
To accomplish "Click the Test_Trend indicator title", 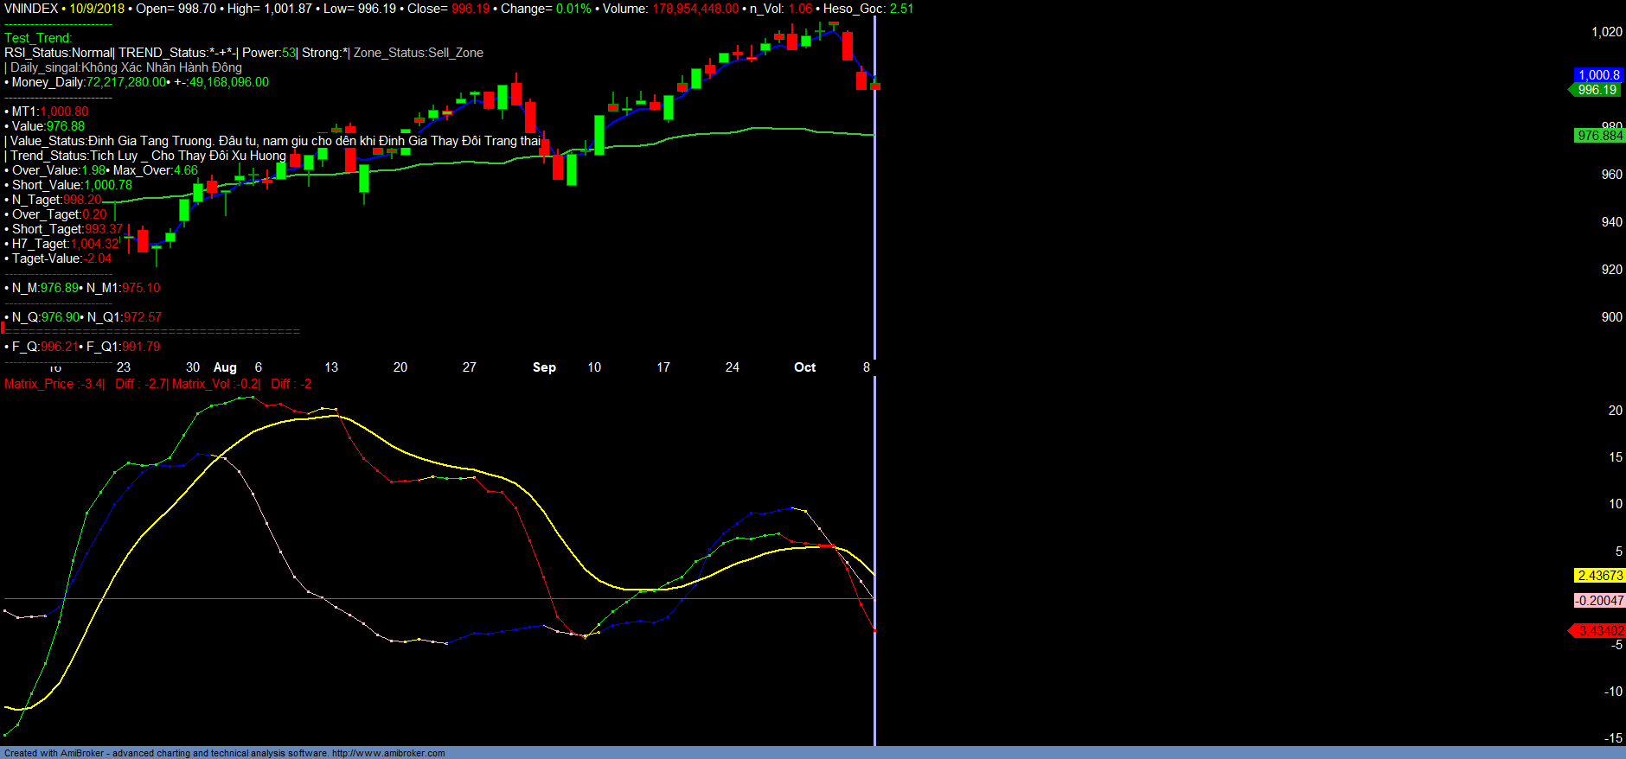I will (x=38, y=38).
